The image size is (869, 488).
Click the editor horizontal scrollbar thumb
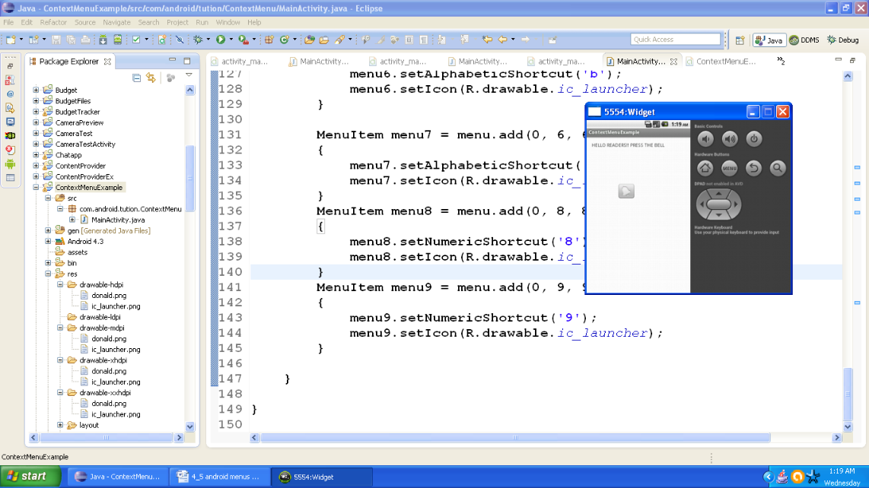[515, 438]
